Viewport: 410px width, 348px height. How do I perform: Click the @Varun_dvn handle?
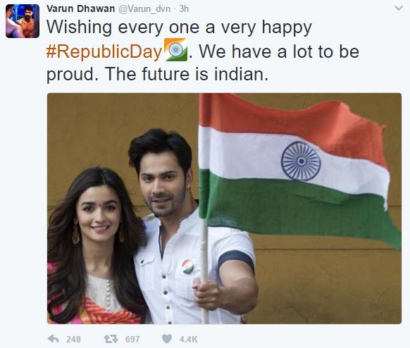click(144, 9)
